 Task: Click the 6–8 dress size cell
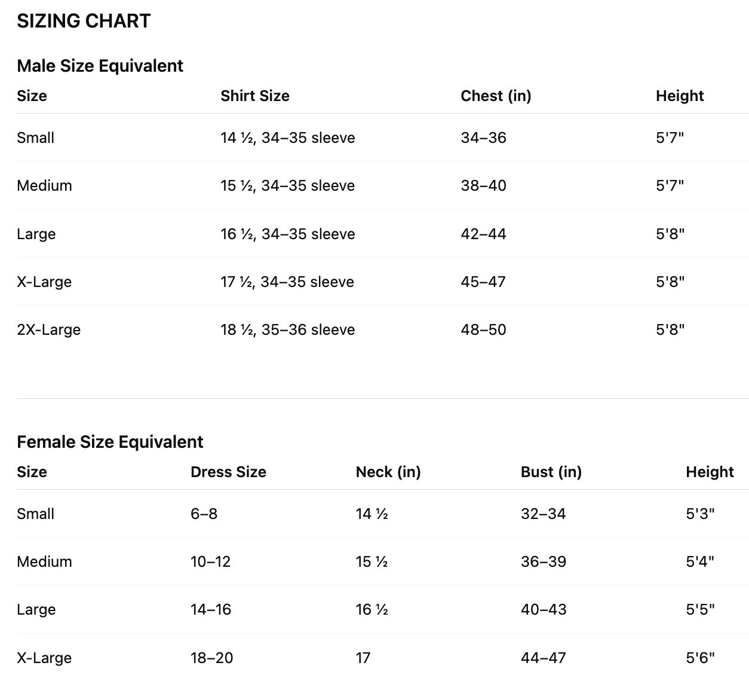[x=204, y=514]
